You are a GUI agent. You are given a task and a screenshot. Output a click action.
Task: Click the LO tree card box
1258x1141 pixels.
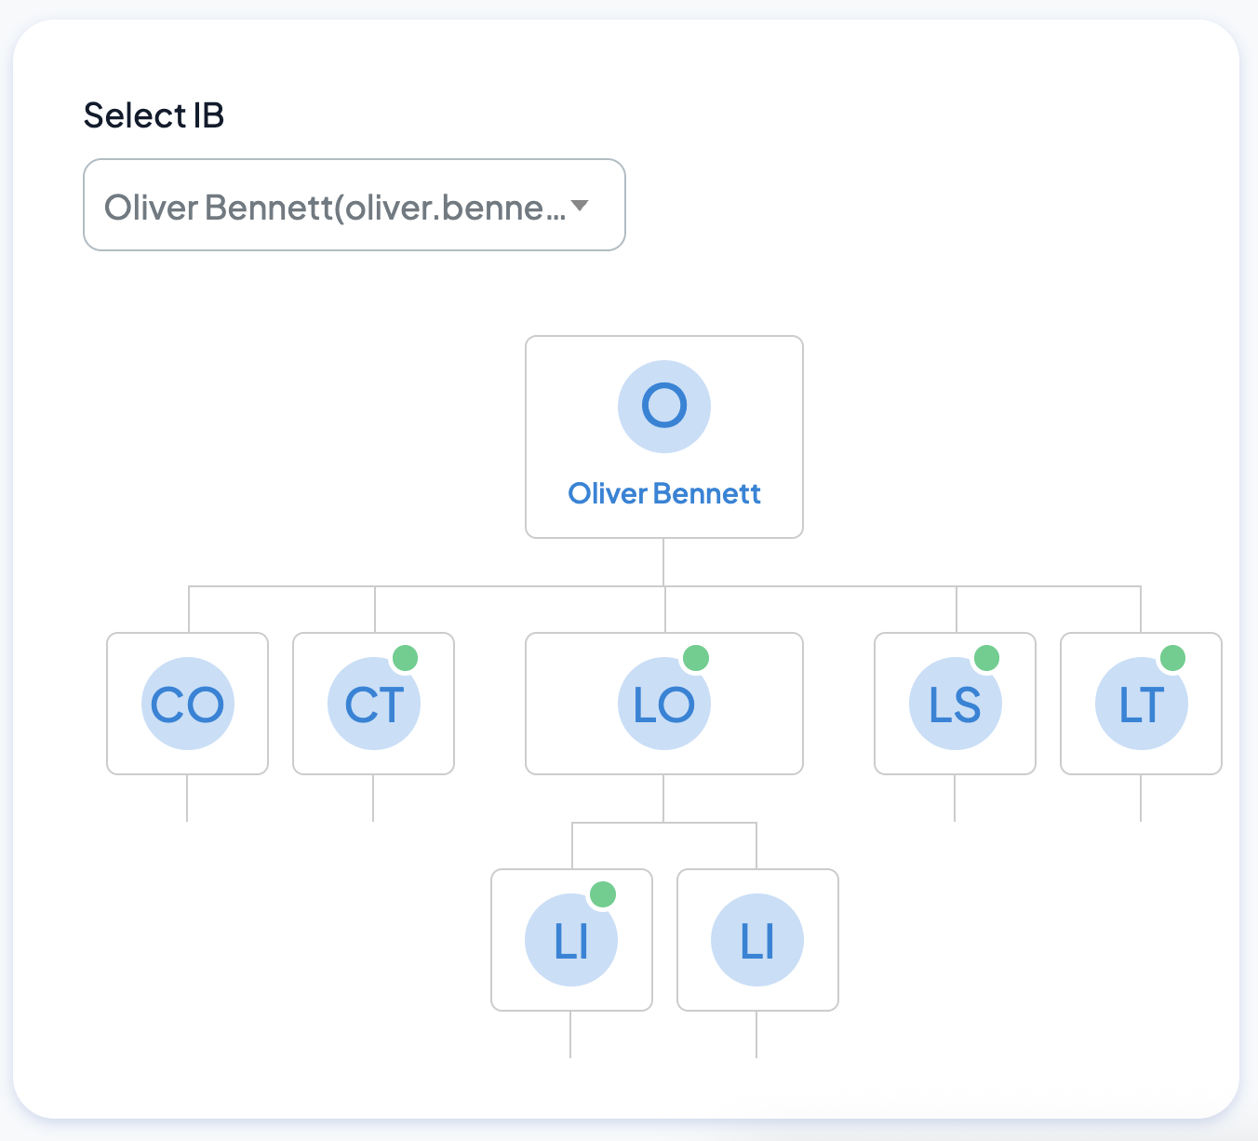pyautogui.click(x=664, y=704)
